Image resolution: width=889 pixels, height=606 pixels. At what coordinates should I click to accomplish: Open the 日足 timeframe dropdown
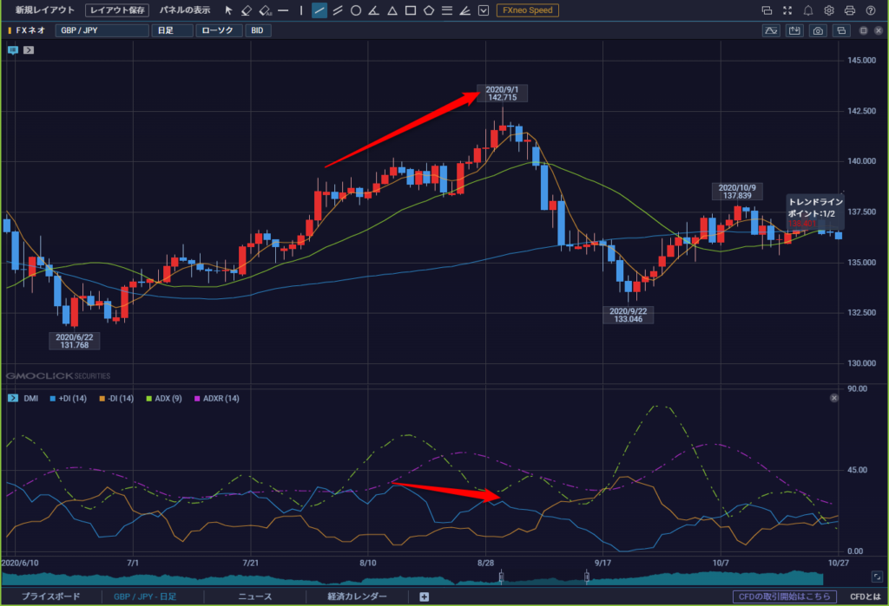coord(173,30)
